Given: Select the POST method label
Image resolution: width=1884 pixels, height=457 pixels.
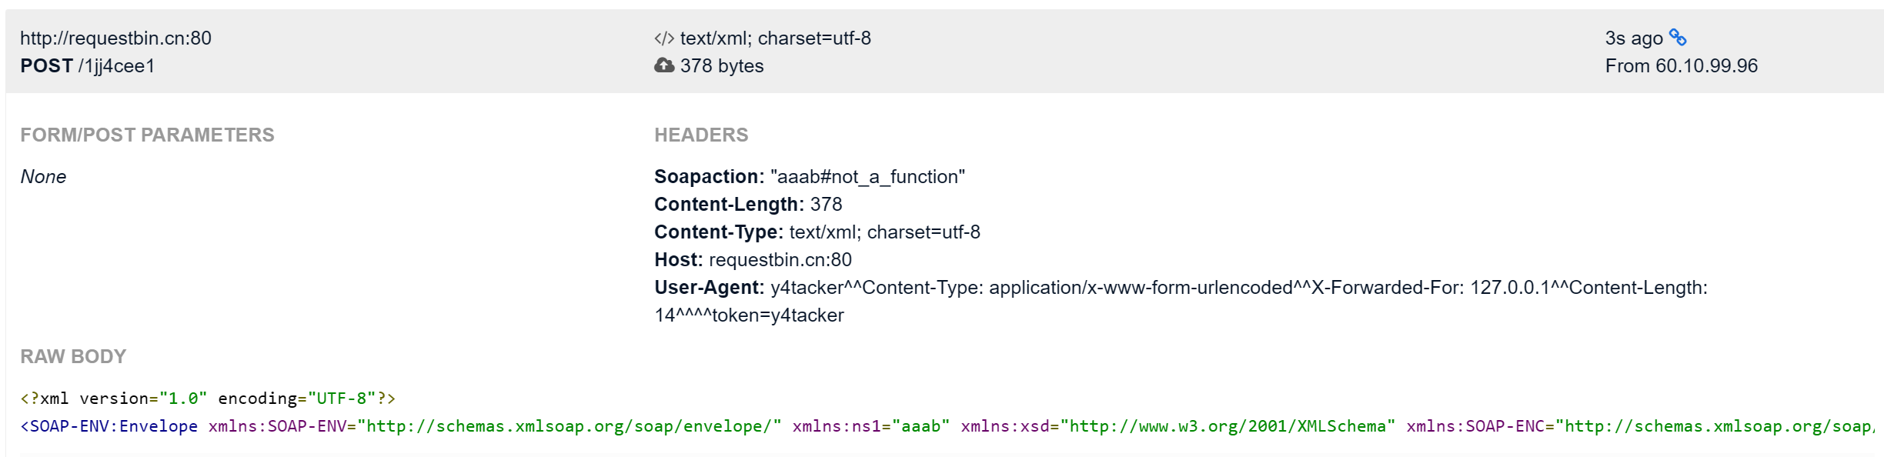Looking at the screenshot, I should (46, 66).
